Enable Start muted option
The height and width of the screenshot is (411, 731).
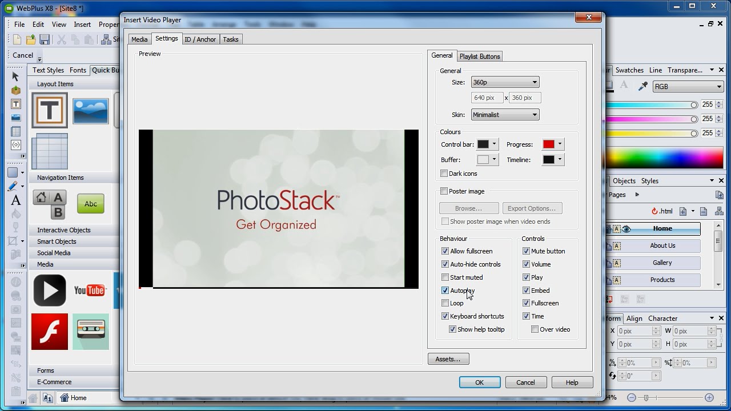445,277
